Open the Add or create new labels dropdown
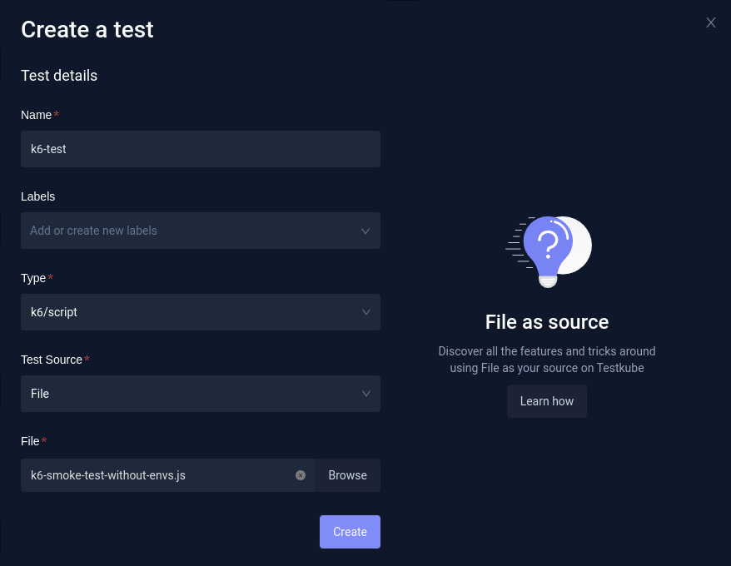 tap(200, 231)
